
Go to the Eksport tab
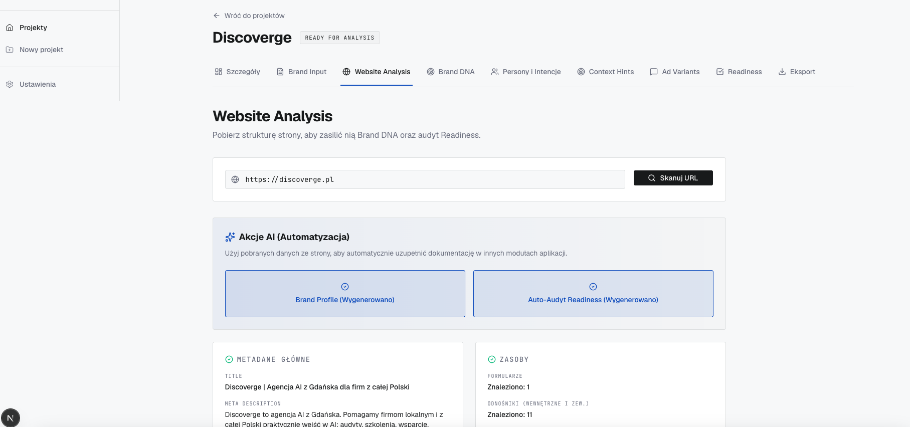[x=797, y=72]
